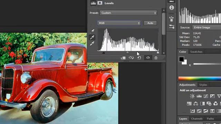Switch to the Swatches tab

[196, 52]
